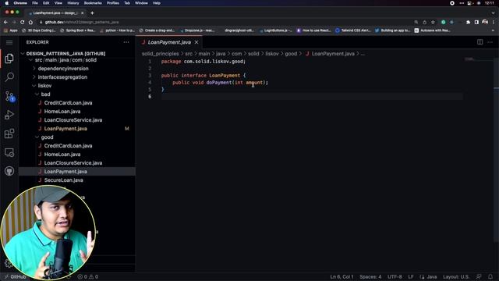The height and width of the screenshot is (281, 499).
Task: Show errors and warnings count in status bar
Action: pos(88,276)
